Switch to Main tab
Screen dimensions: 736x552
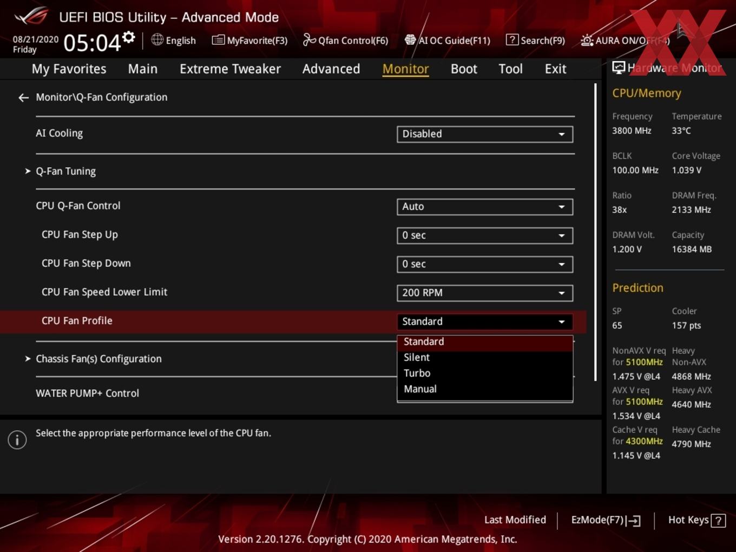tap(143, 69)
